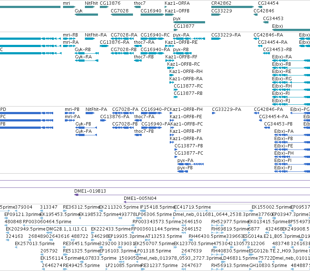
Task: Select transcript Kaz1-ORFB-RE
Action: point(169,46)
